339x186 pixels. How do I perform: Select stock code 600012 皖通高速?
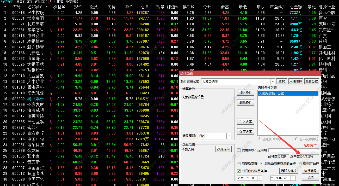[x=19, y=173]
